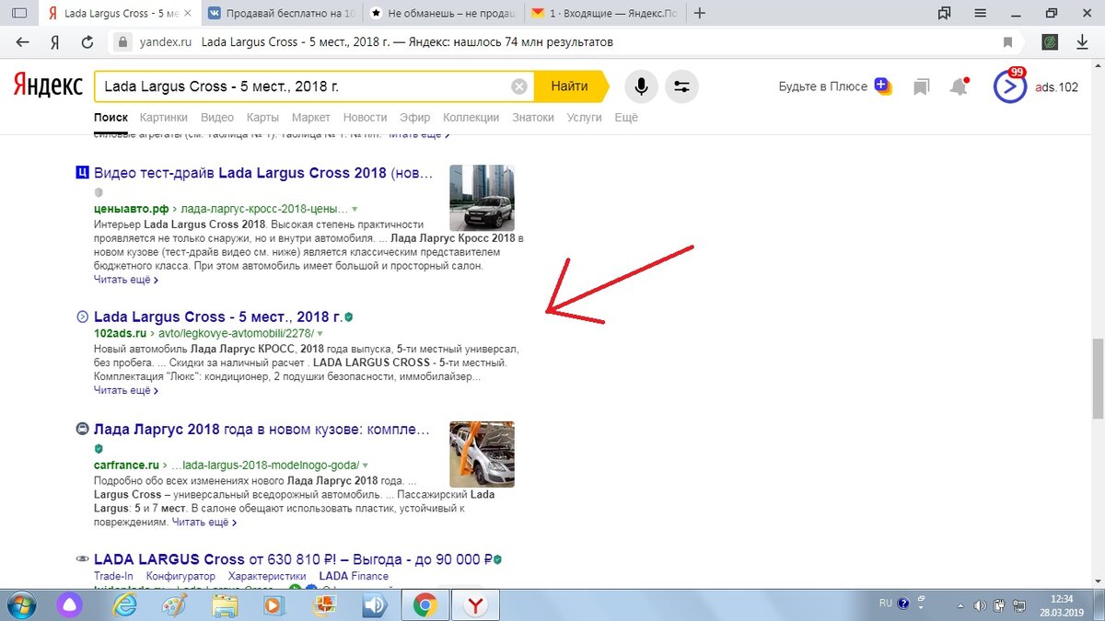
Task: Switch to 'Lada Largus Cross' browser tab
Action: (x=118, y=13)
